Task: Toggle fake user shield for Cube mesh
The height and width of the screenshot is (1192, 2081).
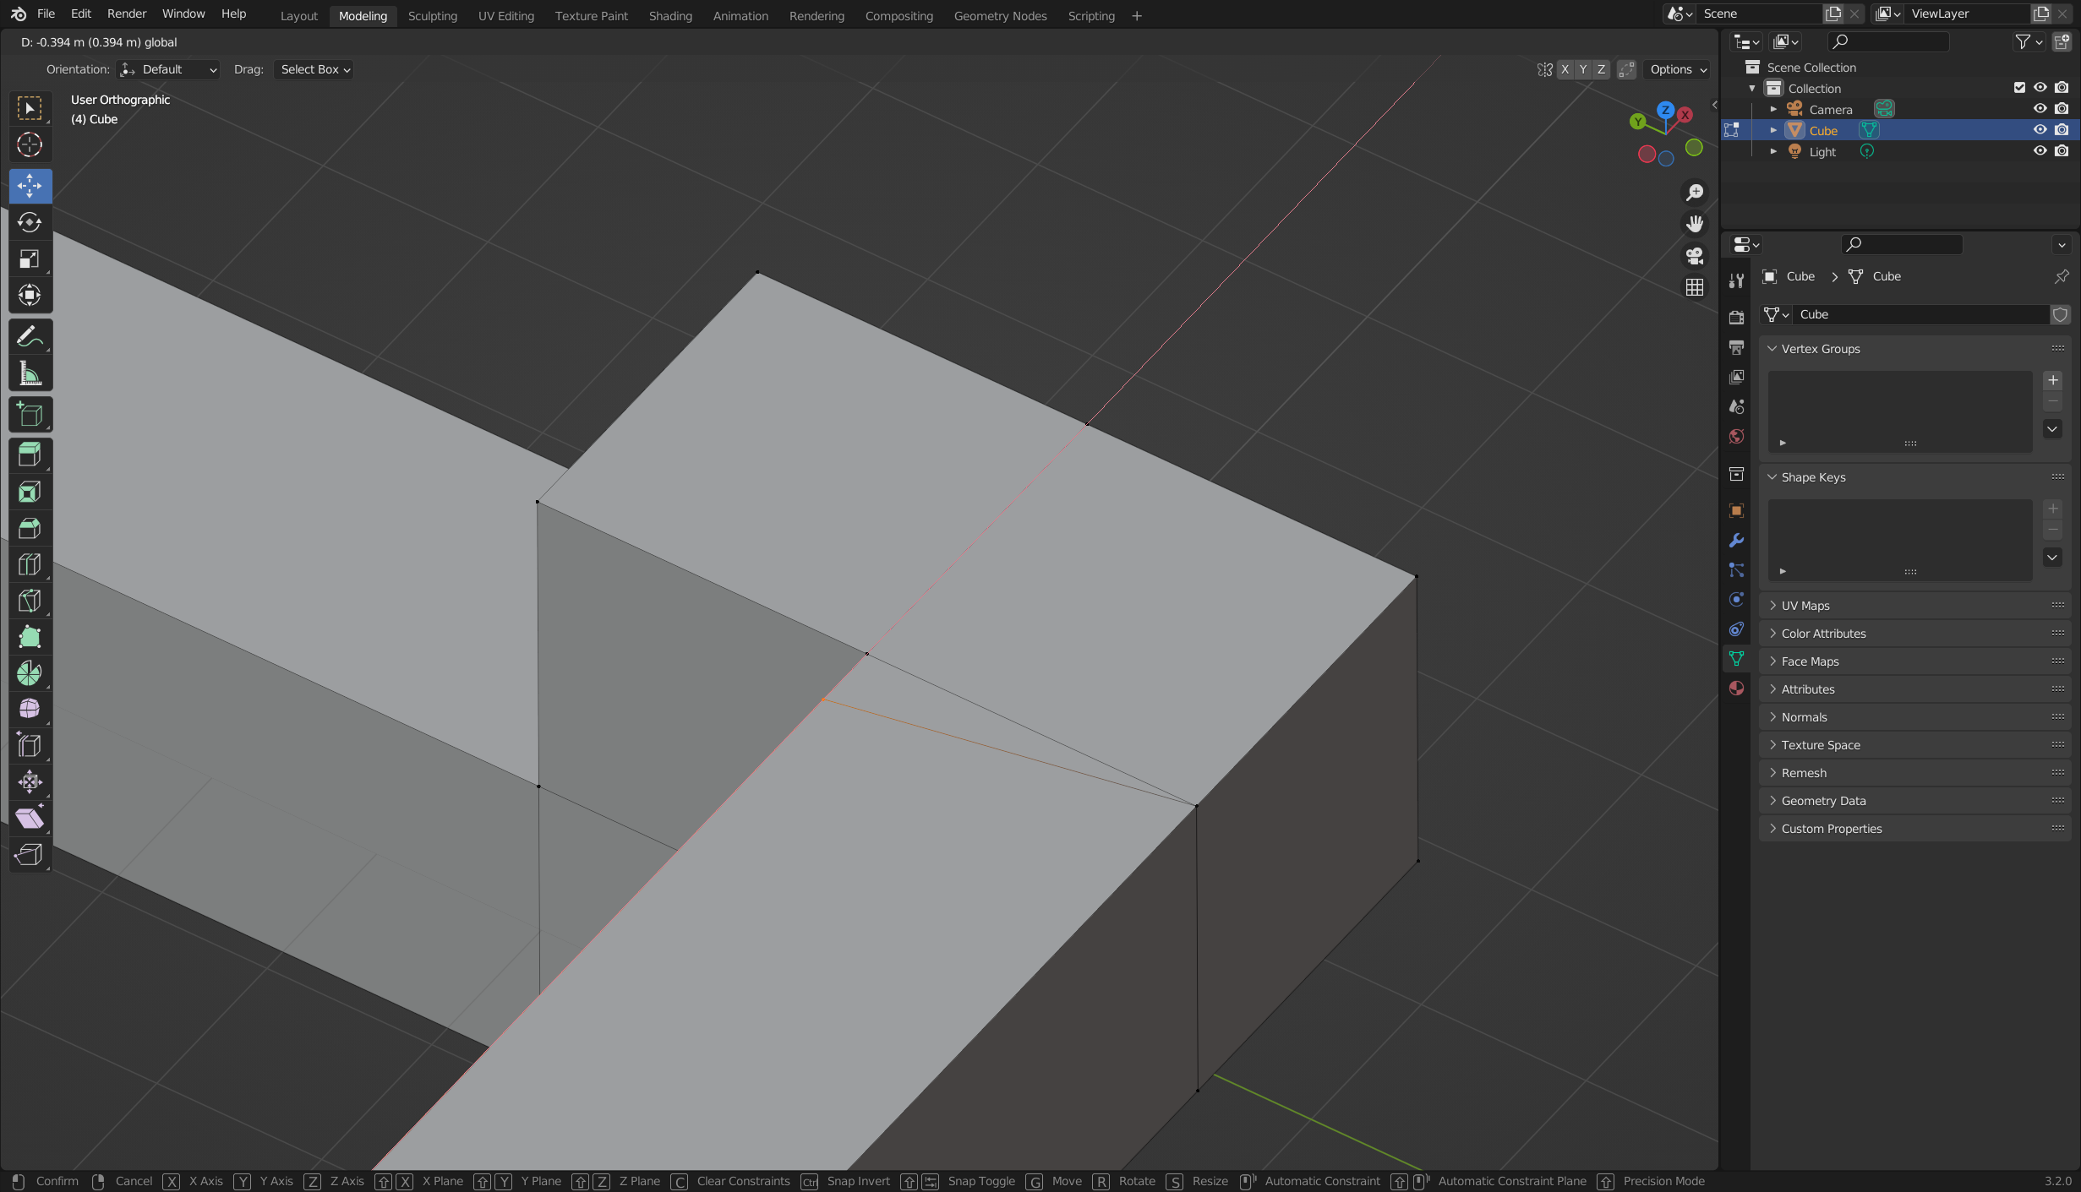Action: [2060, 314]
